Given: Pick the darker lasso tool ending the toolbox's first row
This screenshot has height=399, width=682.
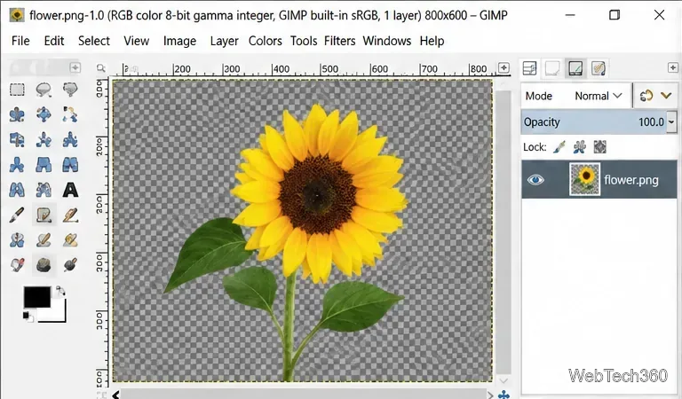Looking at the screenshot, I should 70,90.
